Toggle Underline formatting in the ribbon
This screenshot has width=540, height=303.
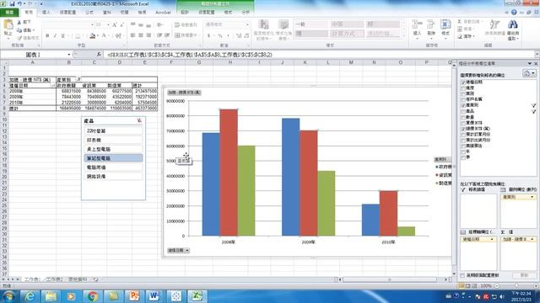(62, 35)
